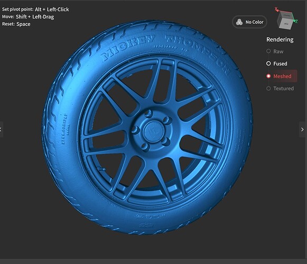Click the 'Set pivot point' hint text
Screen dimensions: 307x264
[x=35, y=10]
